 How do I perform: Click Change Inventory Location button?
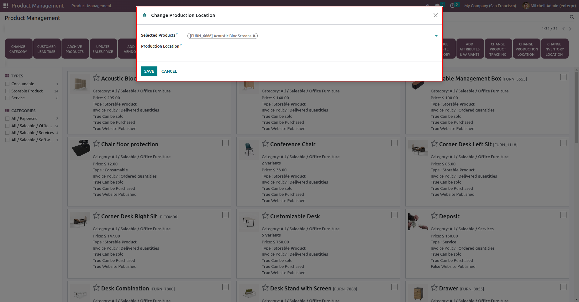554,49
